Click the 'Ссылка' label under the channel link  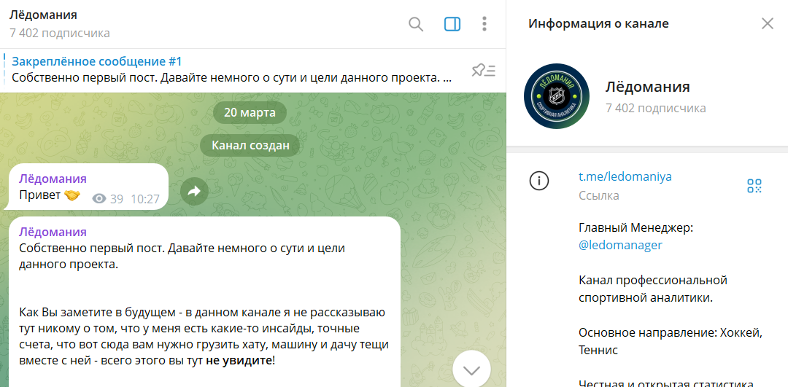click(599, 196)
